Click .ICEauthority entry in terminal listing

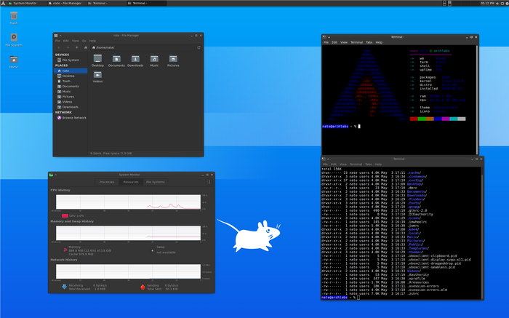[x=420, y=215]
